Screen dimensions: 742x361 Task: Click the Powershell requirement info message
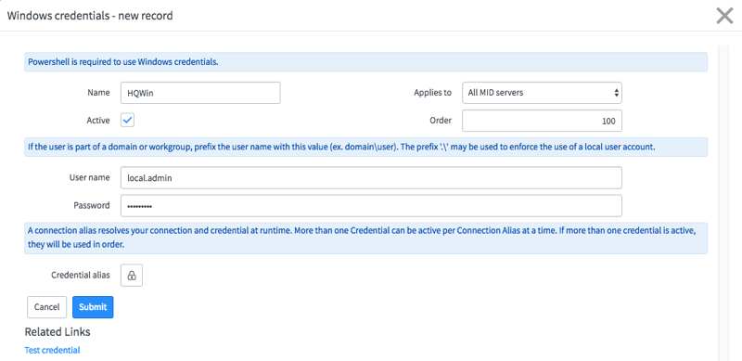[365, 62]
